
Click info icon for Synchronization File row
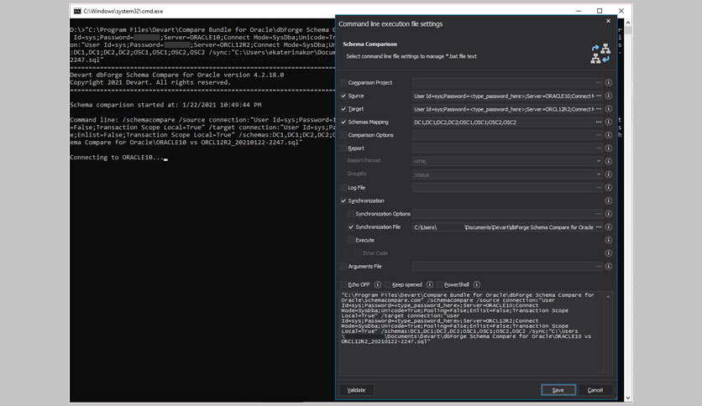point(609,227)
